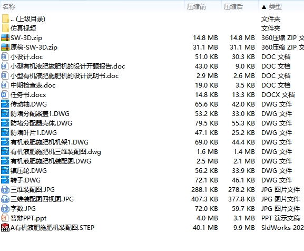Click the 40.1 MB size value
The height and width of the screenshot is (251, 304).
coord(205,227)
